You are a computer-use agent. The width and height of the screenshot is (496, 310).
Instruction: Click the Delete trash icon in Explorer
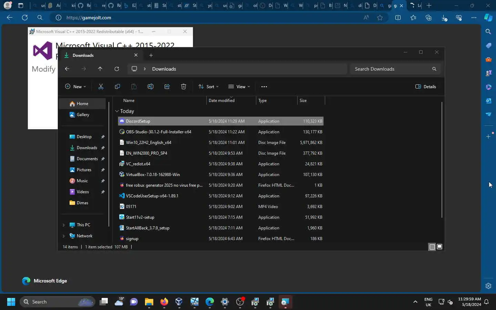(184, 87)
